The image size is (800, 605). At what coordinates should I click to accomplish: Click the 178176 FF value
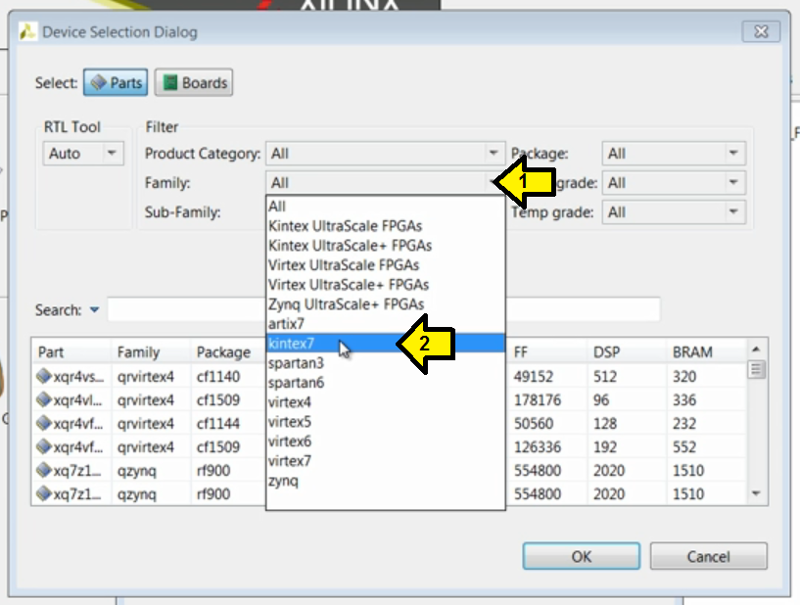[538, 400]
